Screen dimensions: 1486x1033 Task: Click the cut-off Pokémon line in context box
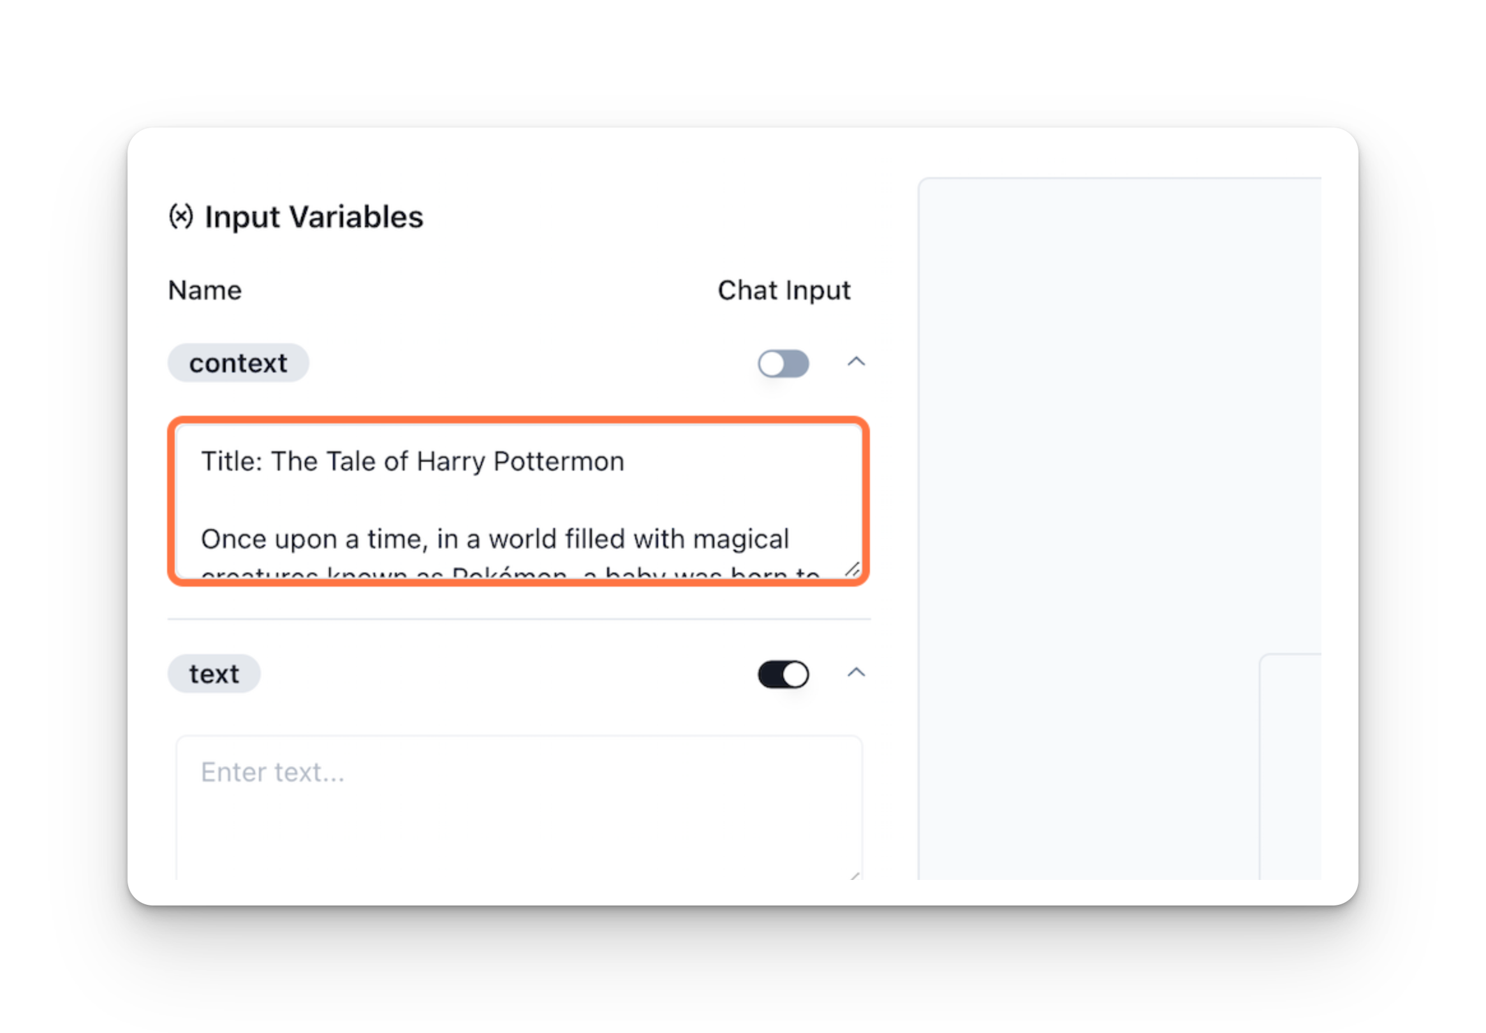[510, 572]
